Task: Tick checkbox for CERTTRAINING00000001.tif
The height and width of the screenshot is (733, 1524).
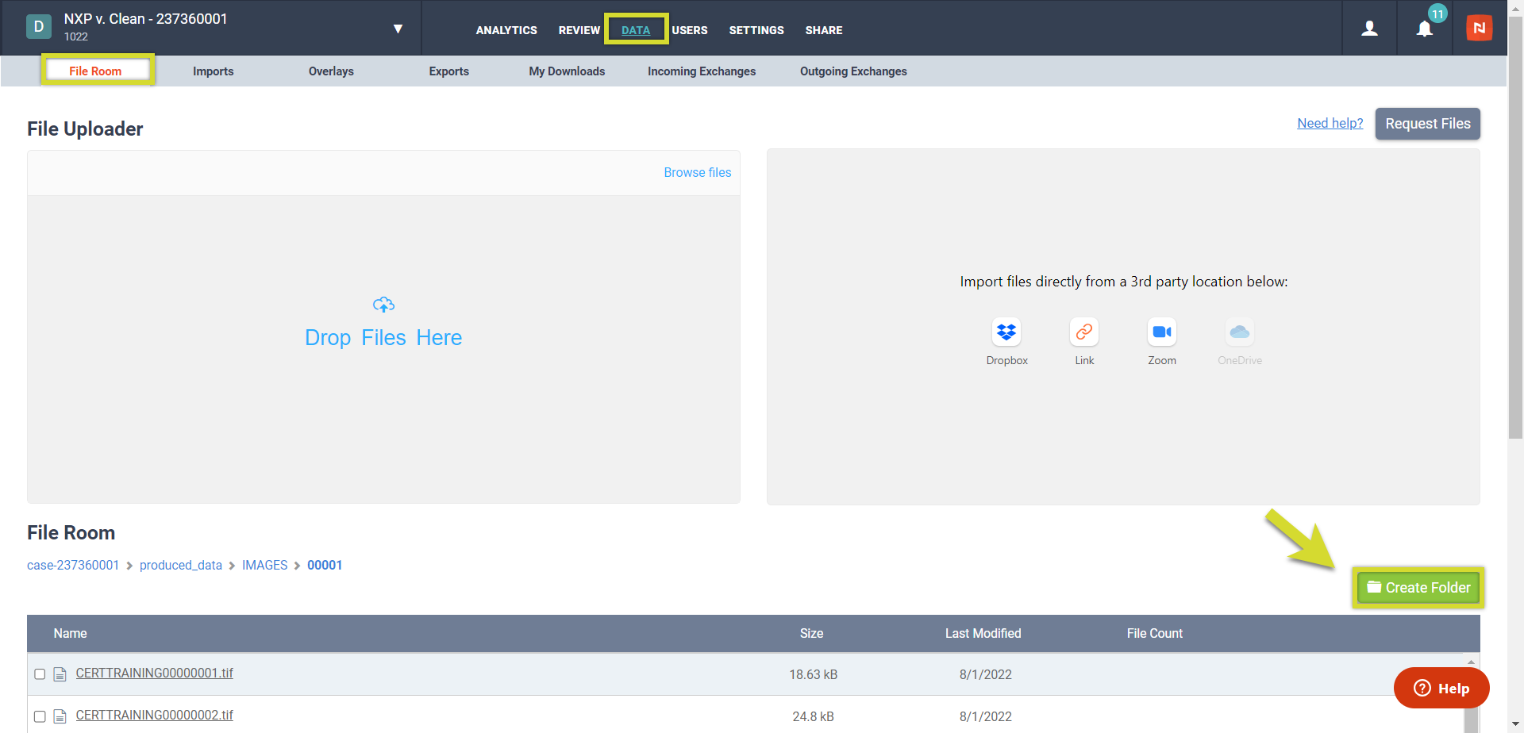Action: (x=40, y=674)
